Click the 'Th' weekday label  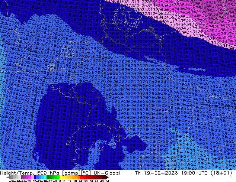tap(138, 173)
